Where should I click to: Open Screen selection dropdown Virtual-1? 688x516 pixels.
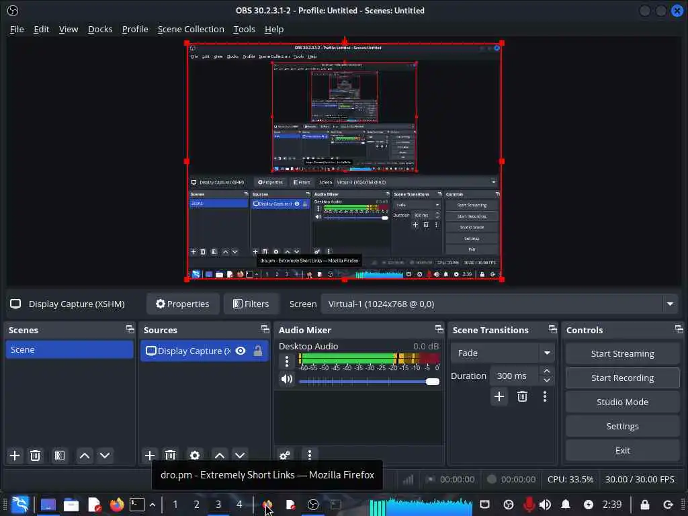pyautogui.click(x=500, y=304)
